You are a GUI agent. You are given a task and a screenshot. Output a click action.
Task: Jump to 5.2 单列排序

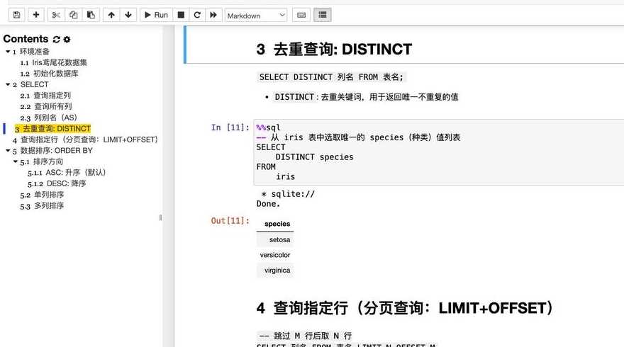[42, 195]
